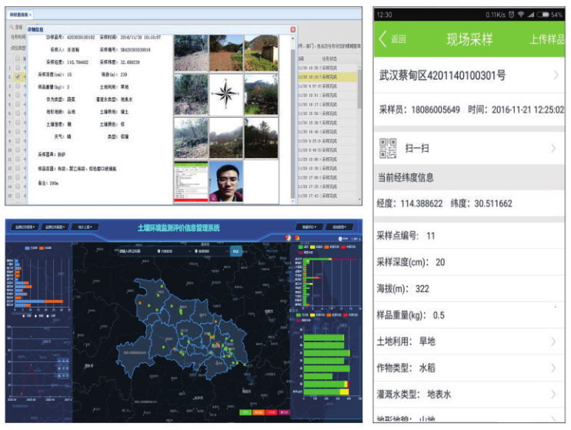Open the 系统管理 dropdown menu on the dashboard

[339, 227]
